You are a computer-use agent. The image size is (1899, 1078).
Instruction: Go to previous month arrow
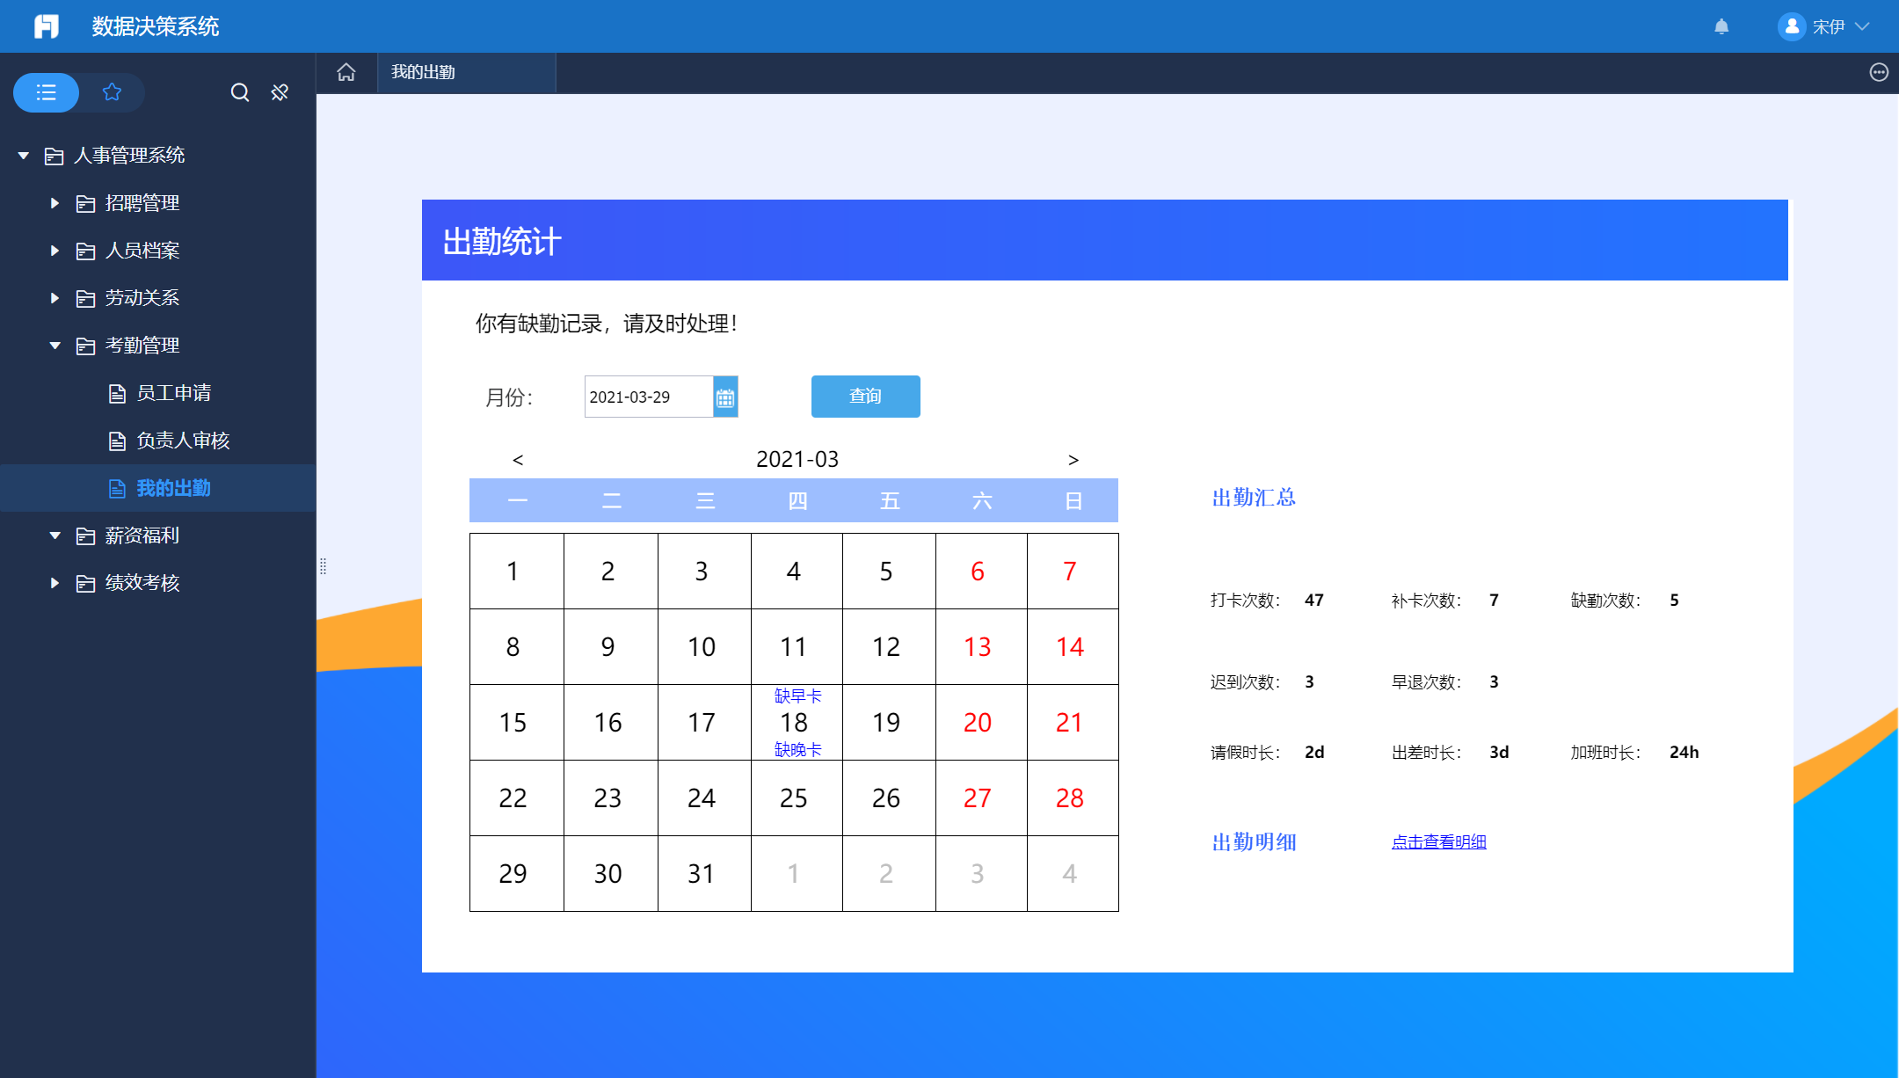click(518, 460)
